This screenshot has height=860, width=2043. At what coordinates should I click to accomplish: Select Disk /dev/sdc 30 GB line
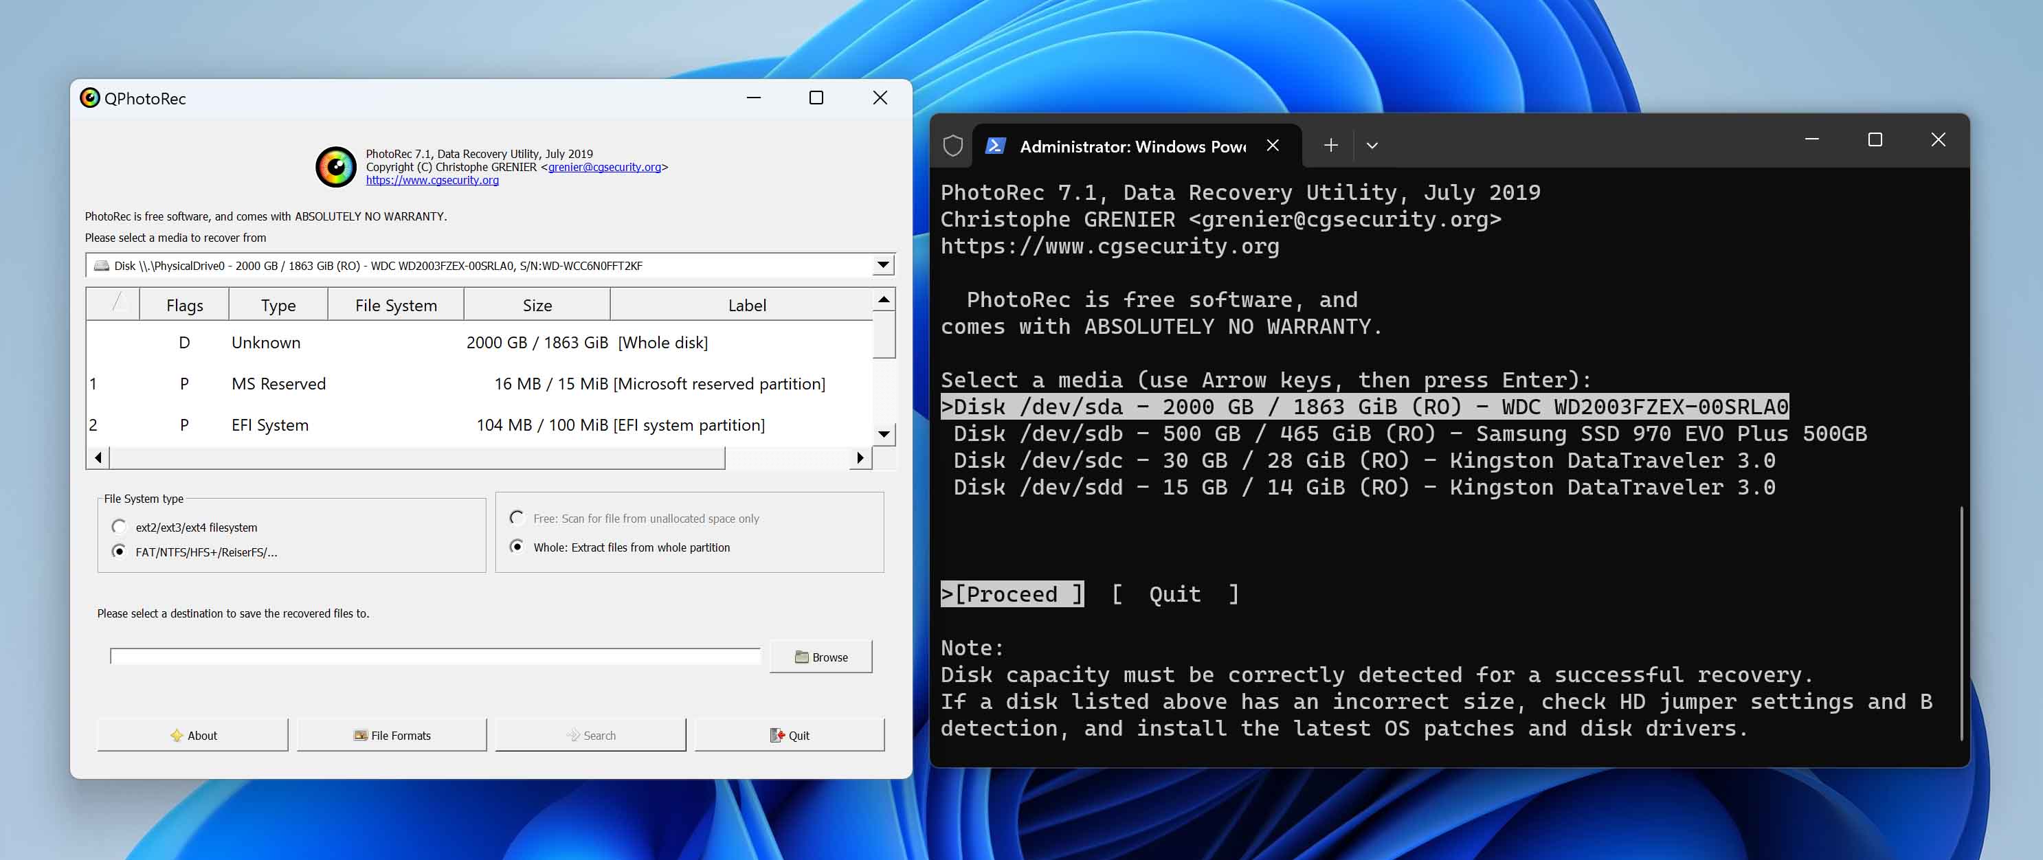tap(1364, 460)
